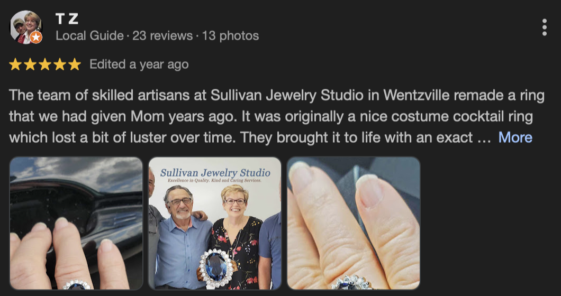
Task: Click the Local Guide label
Action: click(89, 36)
